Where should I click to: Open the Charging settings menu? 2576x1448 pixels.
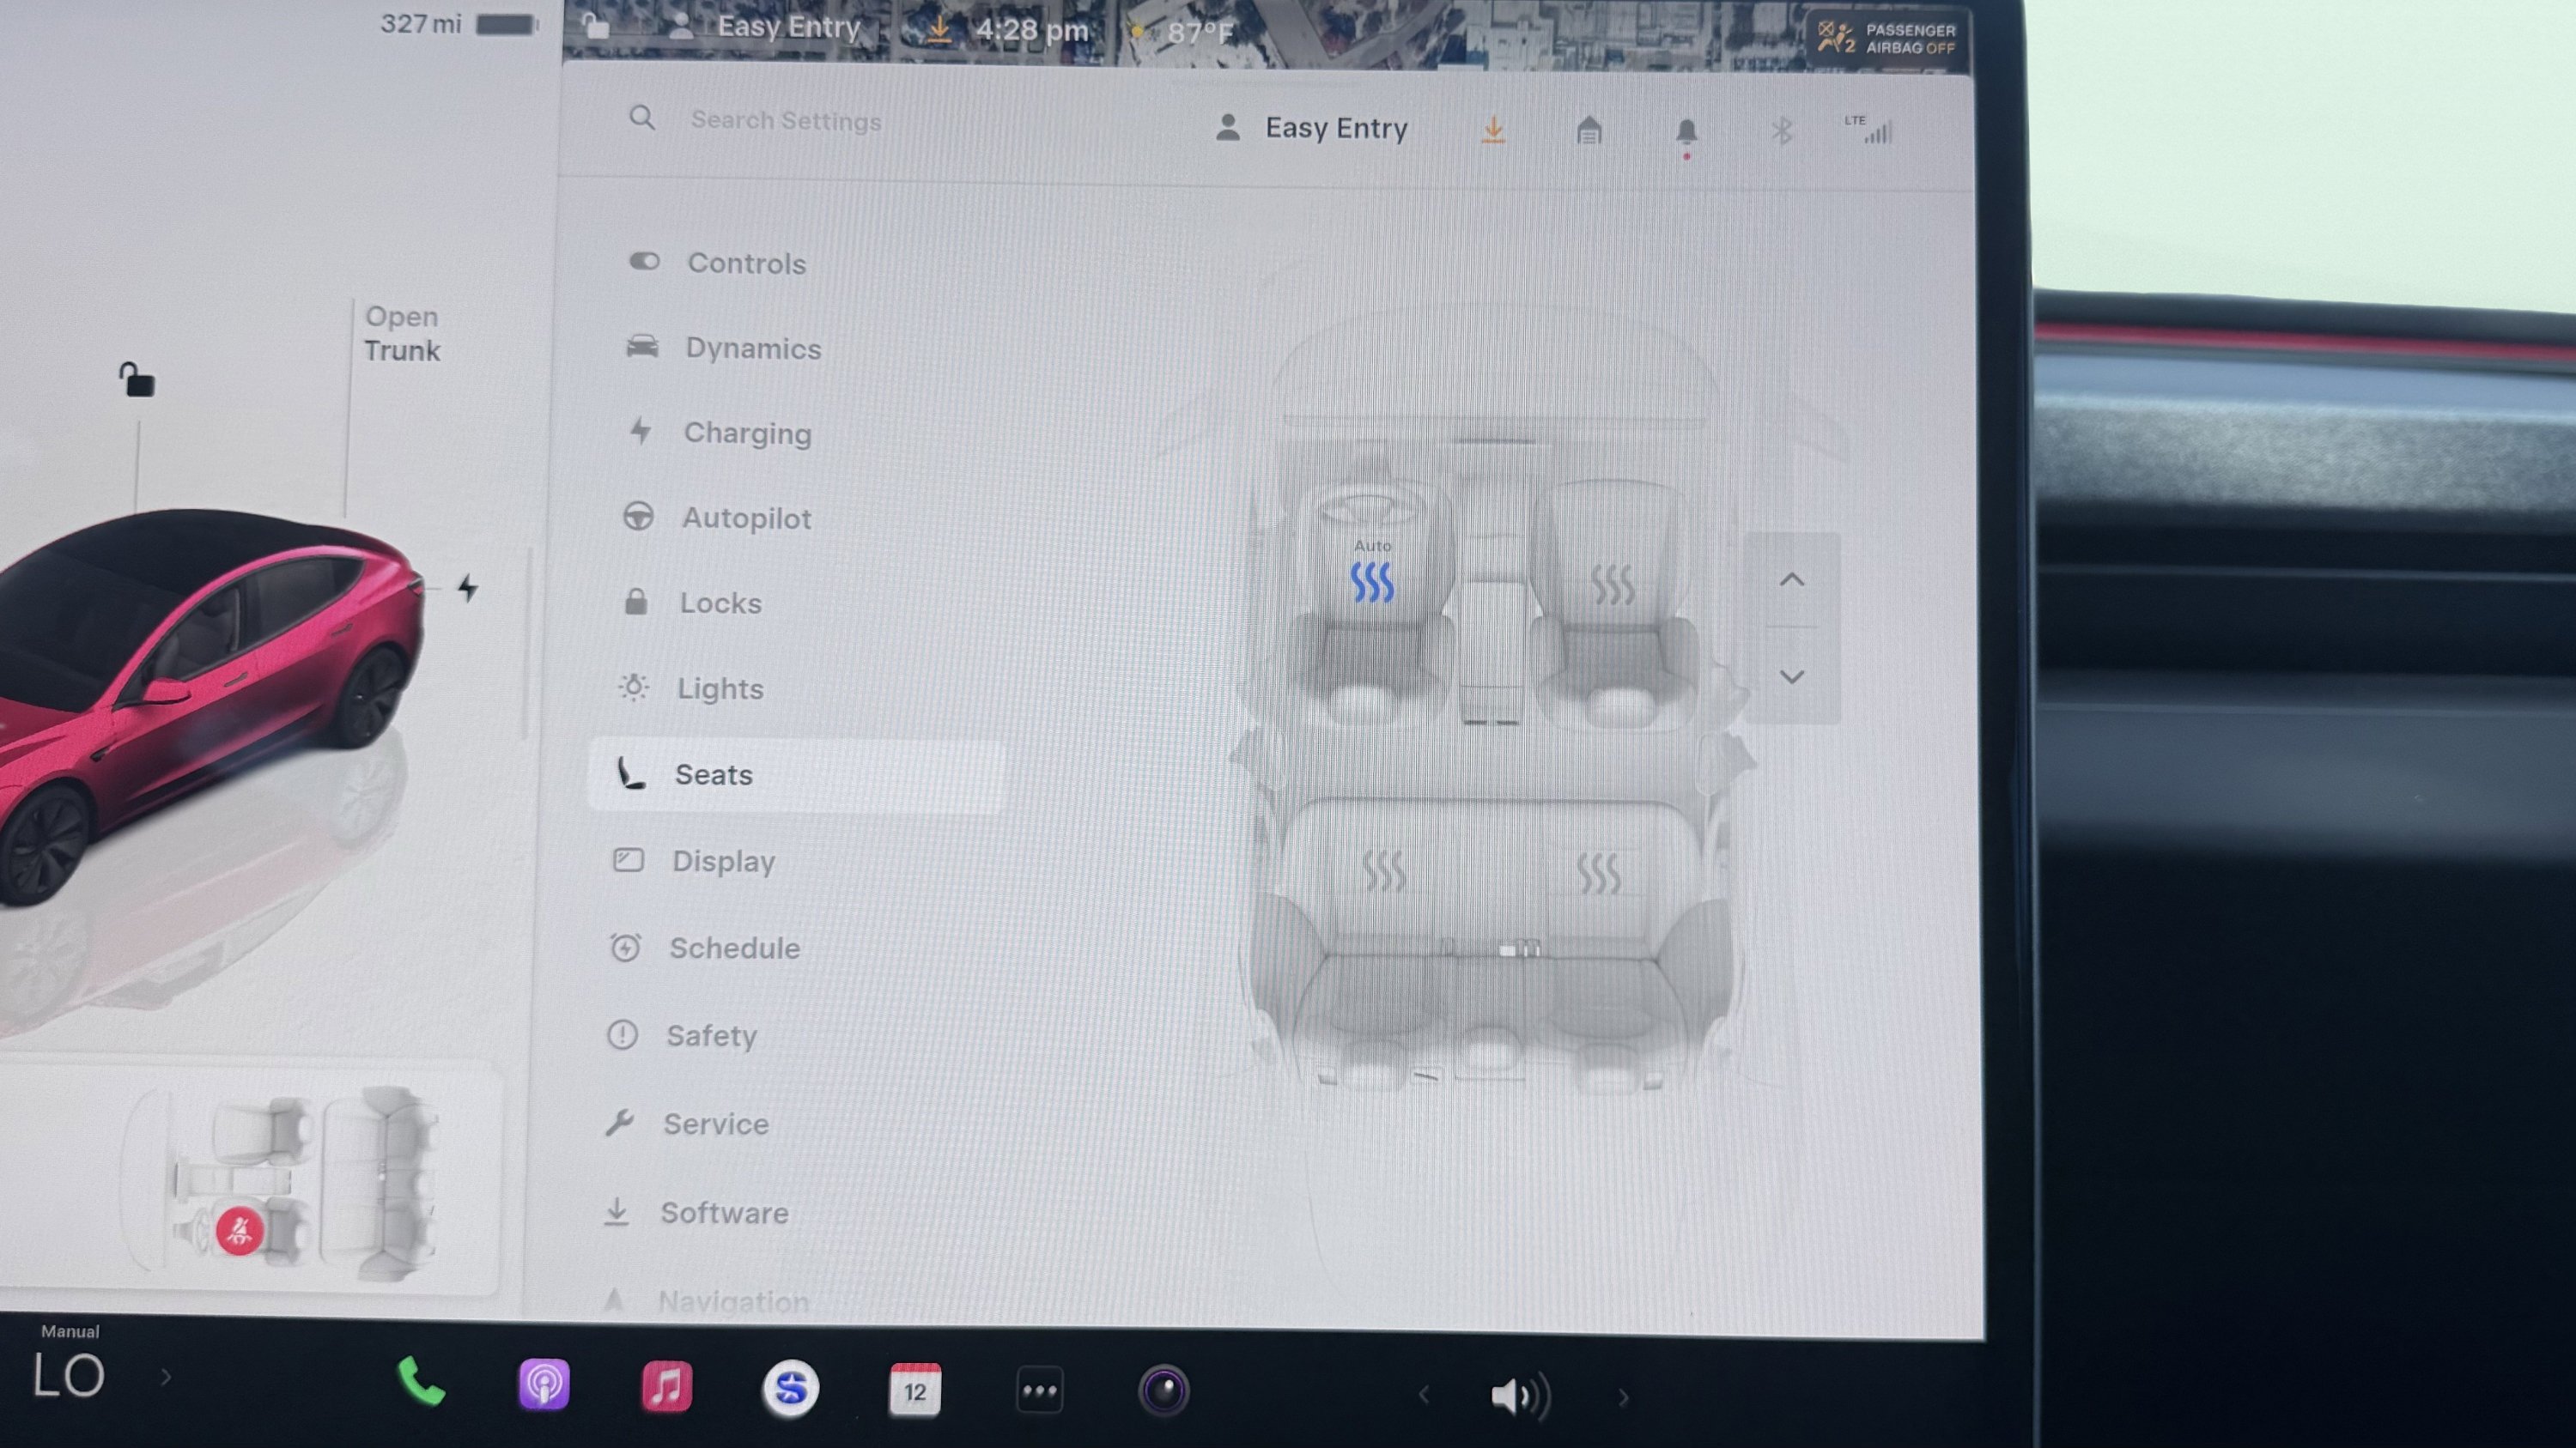(719, 433)
